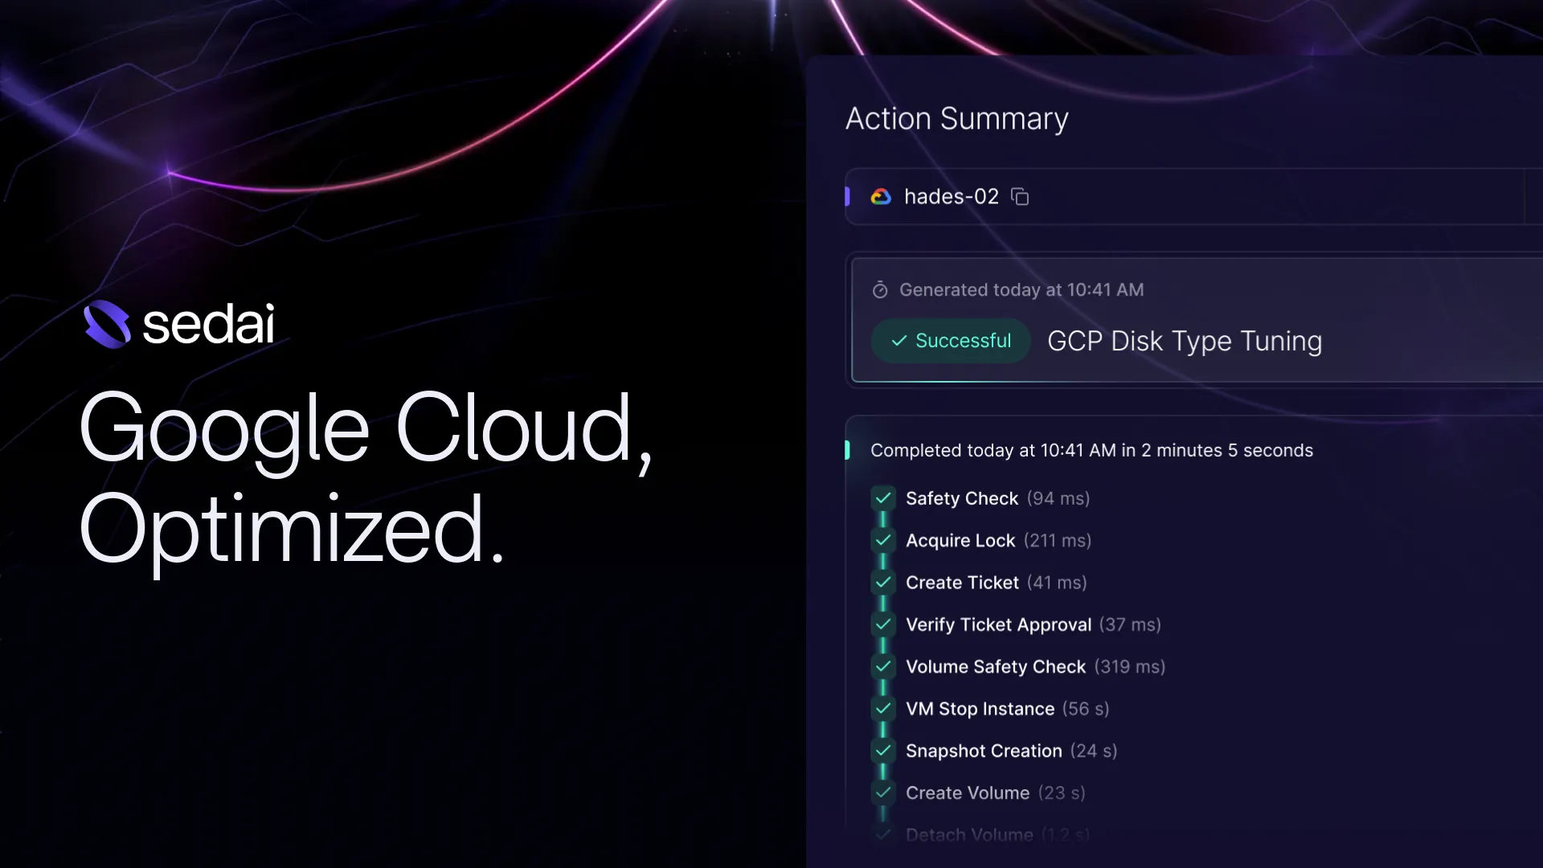Image resolution: width=1543 pixels, height=868 pixels.
Task: Open the GCP Disk Type Tuning action details
Action: [x=1185, y=341]
